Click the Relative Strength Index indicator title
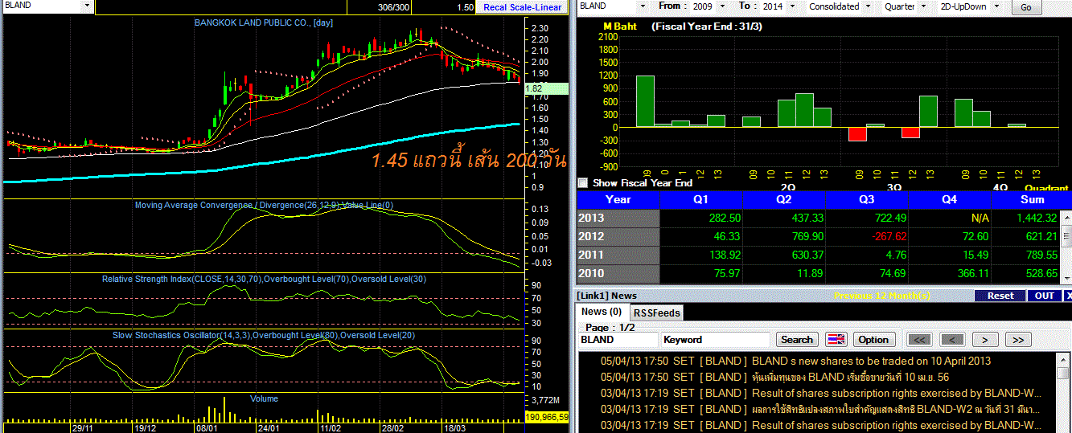 click(x=264, y=279)
